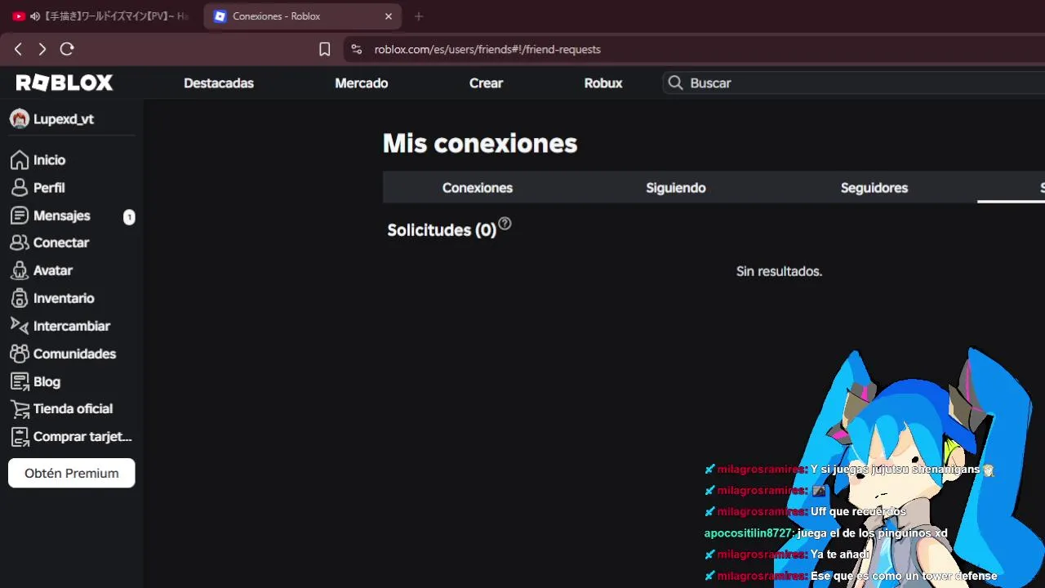Viewport: 1045px width, 588px height.
Task: Reload the page
Action: [x=67, y=49]
